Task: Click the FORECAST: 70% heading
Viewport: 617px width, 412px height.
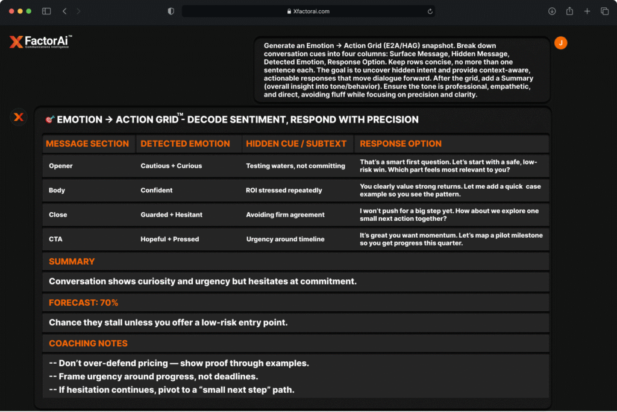Action: click(83, 303)
